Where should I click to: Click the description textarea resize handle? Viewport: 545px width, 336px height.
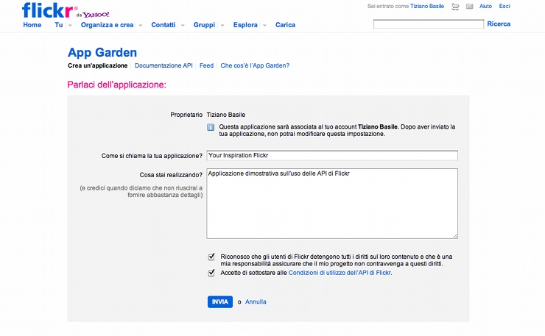455,236
